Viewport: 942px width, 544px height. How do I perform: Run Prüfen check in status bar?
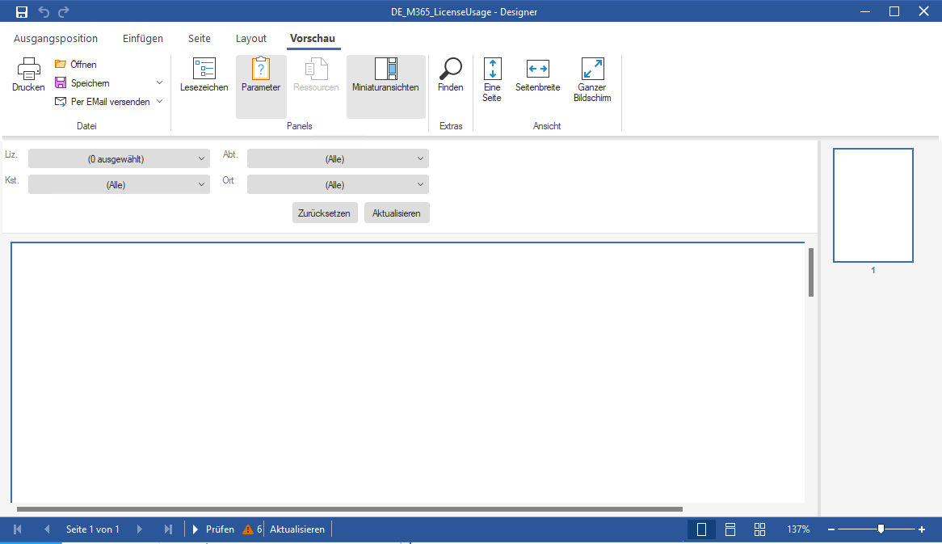coord(213,529)
